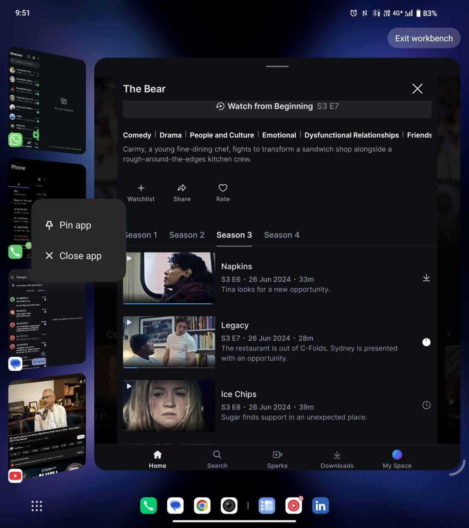Launch YouTube Music from the dock

pos(294,506)
